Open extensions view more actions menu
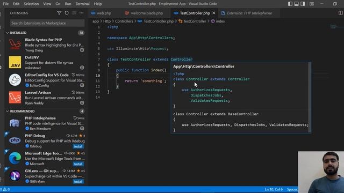Viewport: 344px width, 193px height. [81, 13]
